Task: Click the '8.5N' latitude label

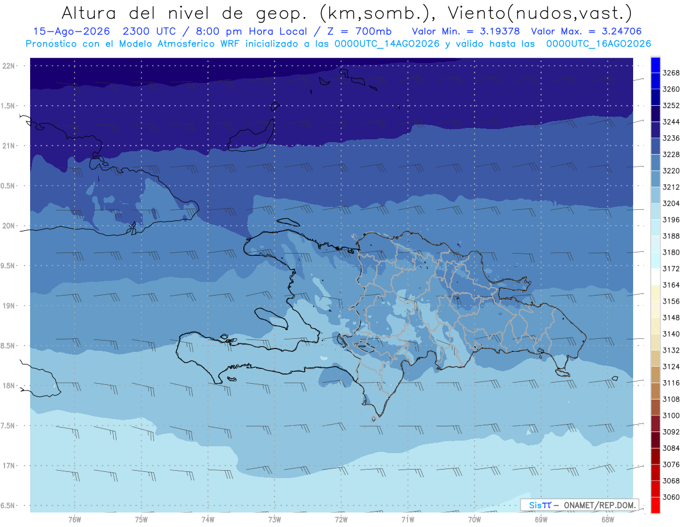Action: (x=9, y=346)
